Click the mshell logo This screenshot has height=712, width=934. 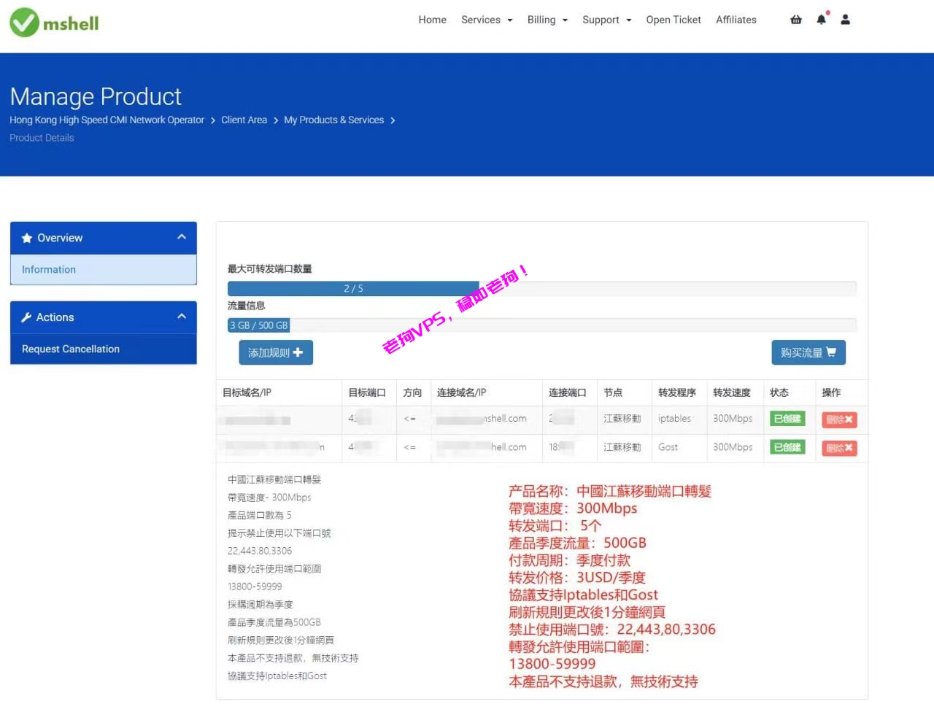click(54, 23)
